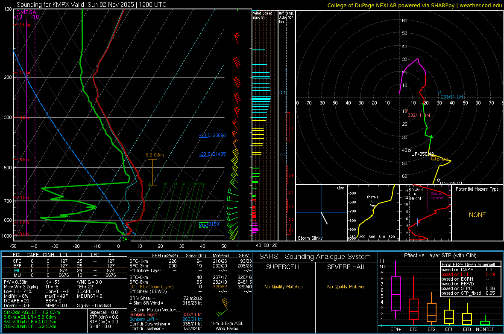Click the 6.6 C/km lapse rate label

click(x=155, y=155)
